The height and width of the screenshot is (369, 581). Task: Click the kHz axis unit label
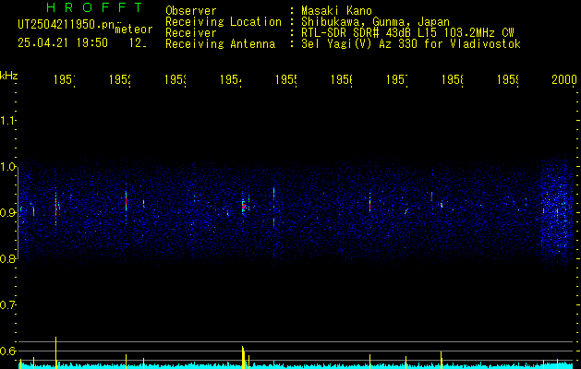[8, 76]
